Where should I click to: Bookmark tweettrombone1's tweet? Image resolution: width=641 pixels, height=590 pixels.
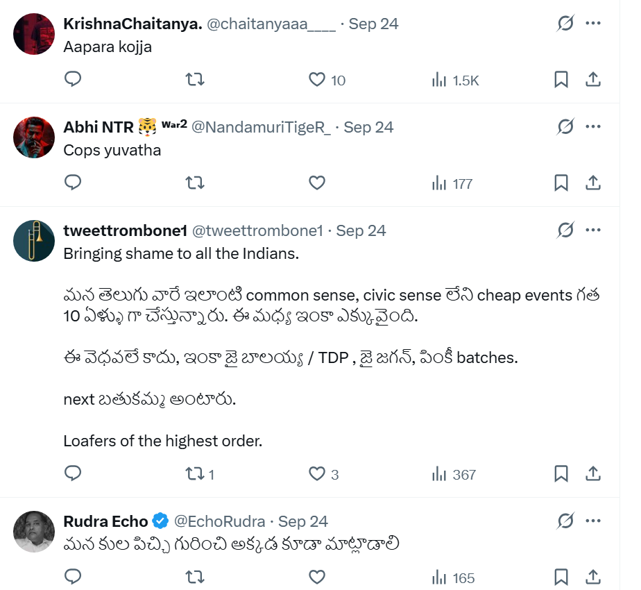(561, 474)
